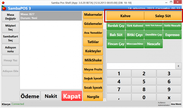Image resolution: width=183 pixels, height=108 pixels.
Task: Clear the number entry with c
Action: point(179,66)
